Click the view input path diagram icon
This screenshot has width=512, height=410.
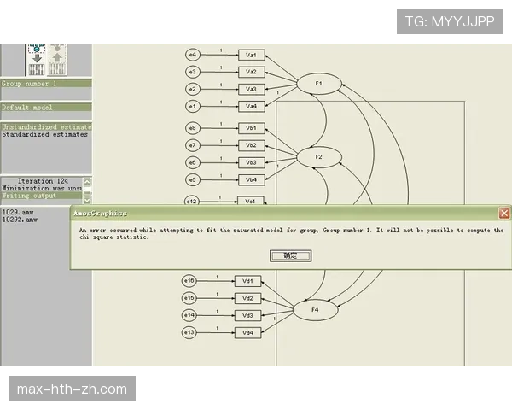[37, 60]
